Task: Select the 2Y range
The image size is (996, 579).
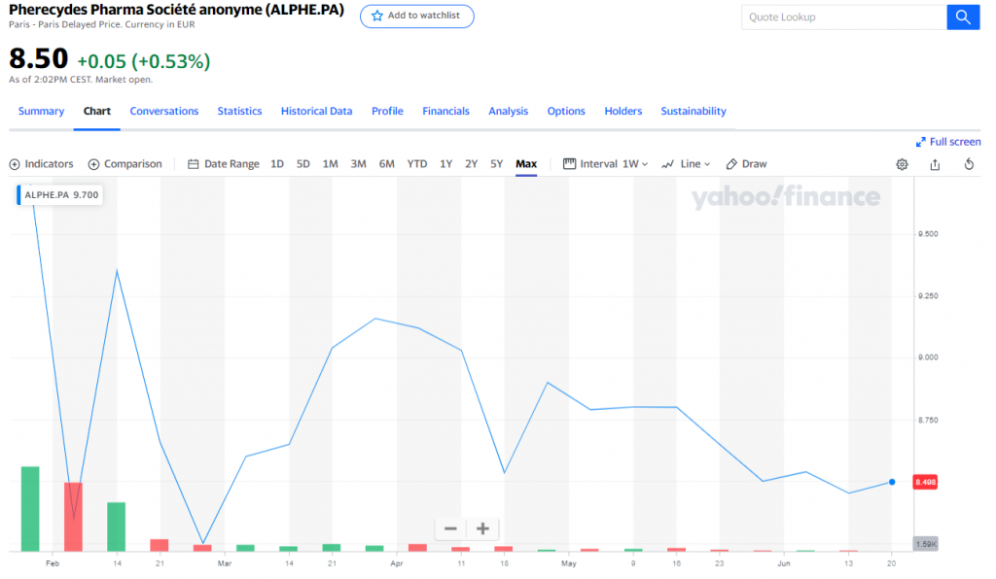Action: [x=472, y=164]
